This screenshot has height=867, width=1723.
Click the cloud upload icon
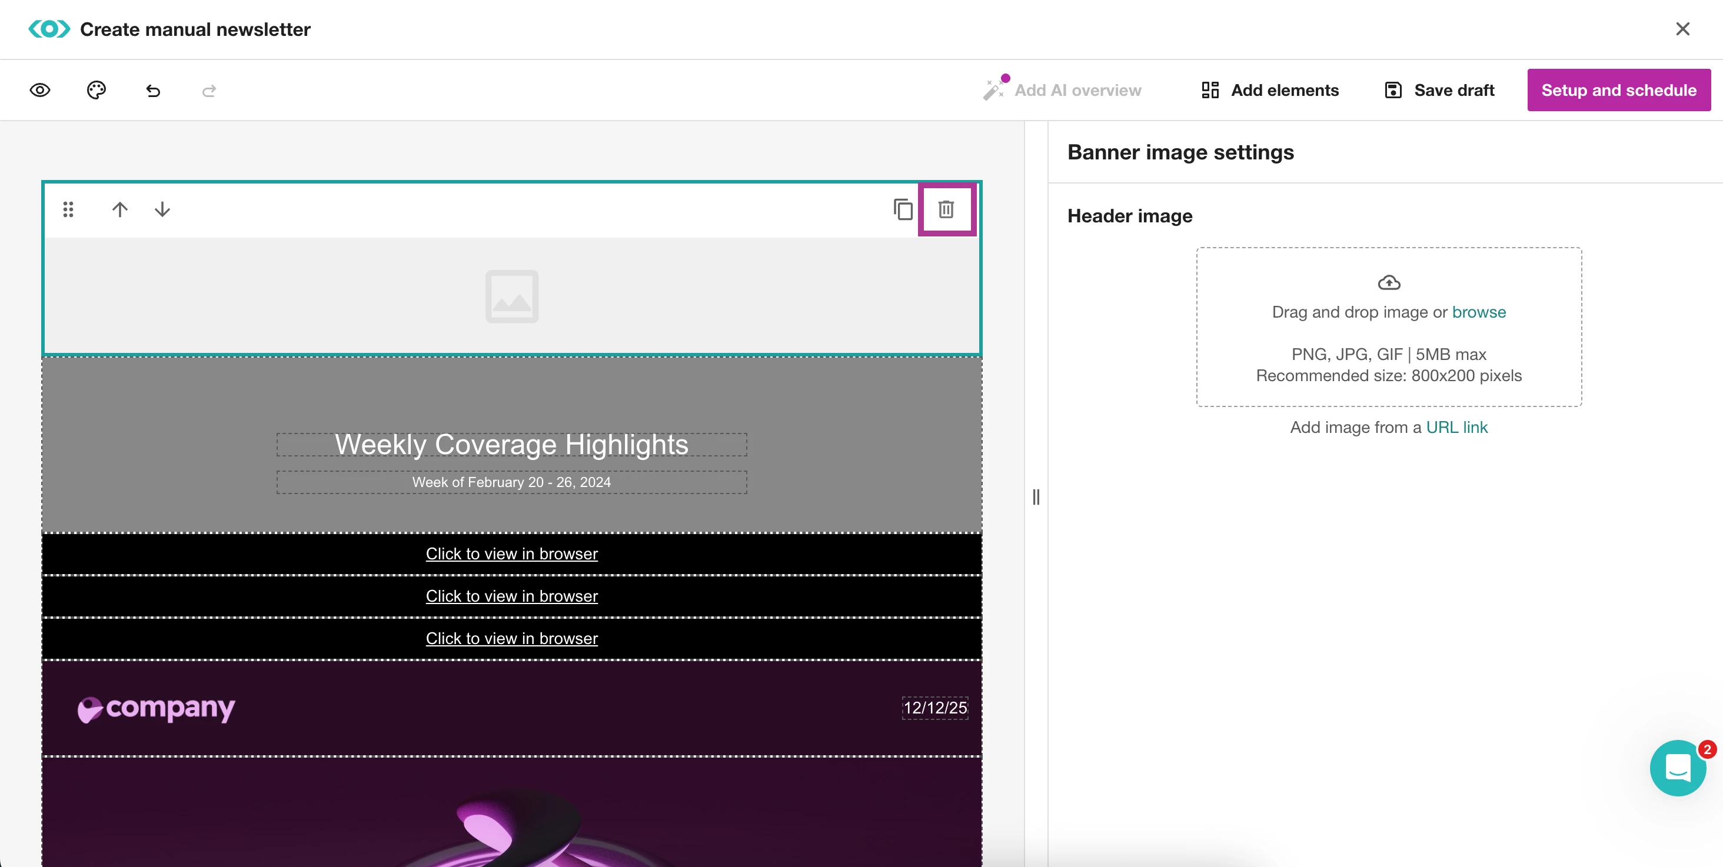pos(1389,283)
